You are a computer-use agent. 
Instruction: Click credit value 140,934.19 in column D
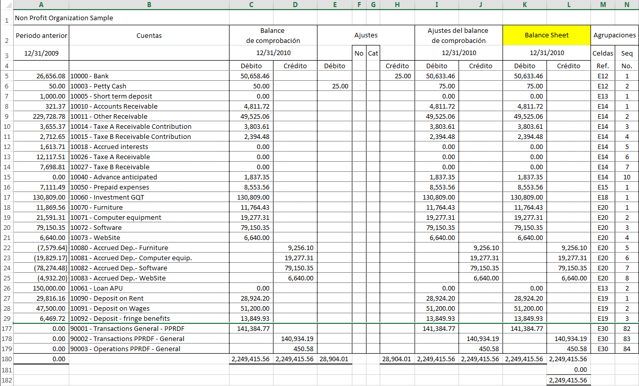pyautogui.click(x=295, y=339)
